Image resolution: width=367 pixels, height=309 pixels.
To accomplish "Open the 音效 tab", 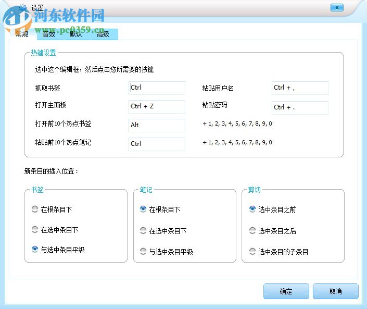I will [x=49, y=34].
